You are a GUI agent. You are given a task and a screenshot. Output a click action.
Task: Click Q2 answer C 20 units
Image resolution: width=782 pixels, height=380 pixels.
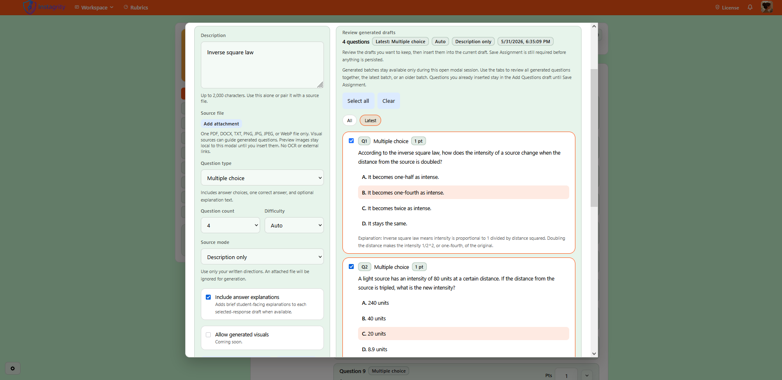tap(463, 334)
